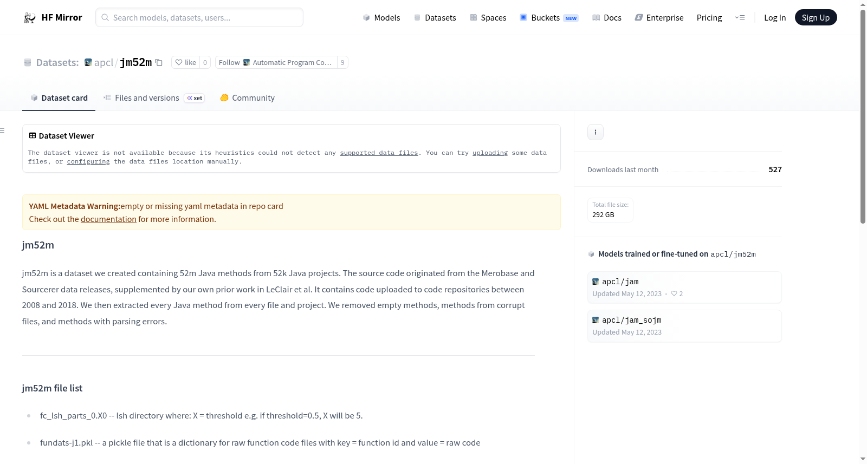Click the apcl avatar next to Datasets
This screenshot has height=464, width=867.
click(88, 63)
